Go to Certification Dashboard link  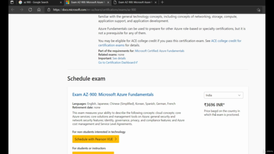[118, 62]
